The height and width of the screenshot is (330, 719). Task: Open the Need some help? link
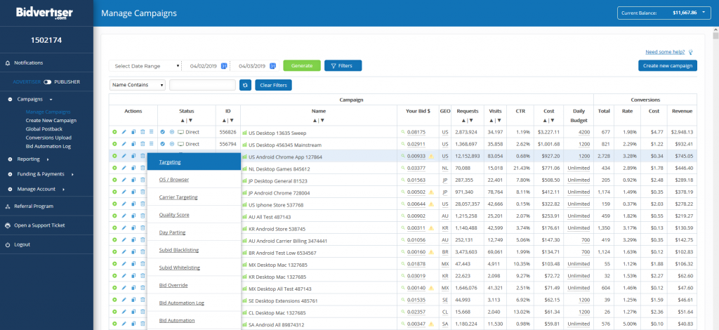[666, 52]
